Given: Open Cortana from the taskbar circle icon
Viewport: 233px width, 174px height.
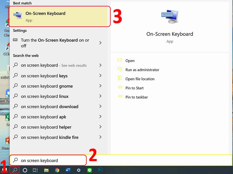Looking at the screenshot, I should pos(25,170).
